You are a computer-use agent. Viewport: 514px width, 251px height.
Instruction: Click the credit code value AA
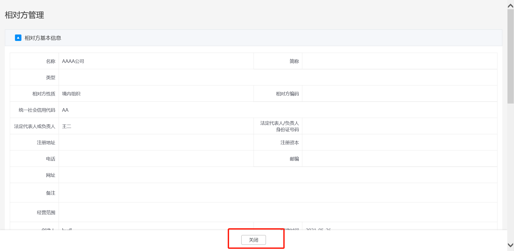click(65, 110)
